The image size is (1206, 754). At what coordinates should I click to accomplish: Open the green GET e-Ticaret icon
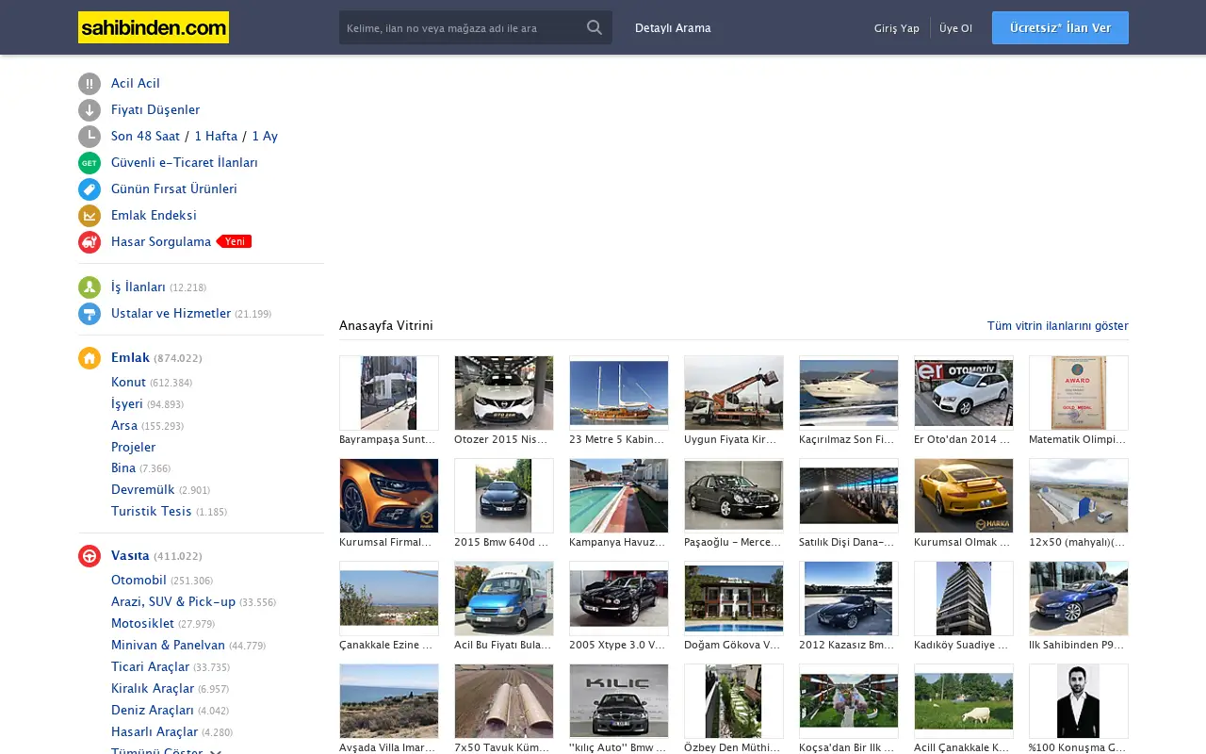[90, 163]
